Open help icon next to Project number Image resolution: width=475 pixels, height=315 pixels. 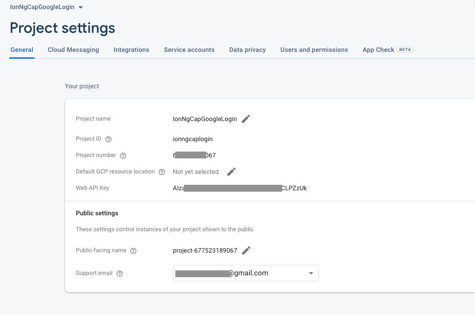(123, 155)
